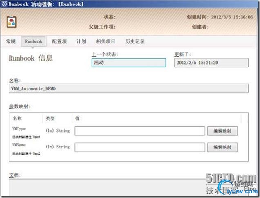Go to the 计划 tab
The height and width of the screenshot is (198, 260).
[x=81, y=41]
